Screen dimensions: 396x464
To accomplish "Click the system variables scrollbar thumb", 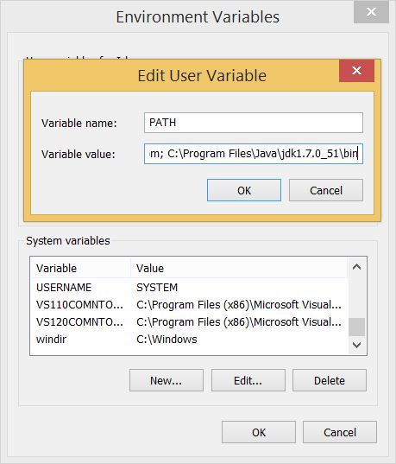I will pos(356,327).
